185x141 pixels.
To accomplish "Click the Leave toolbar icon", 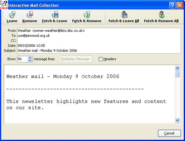I will 12,17.
